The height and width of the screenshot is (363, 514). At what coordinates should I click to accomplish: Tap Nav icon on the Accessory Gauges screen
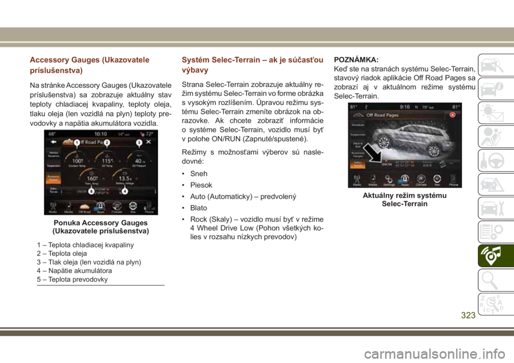click(x=133, y=208)
